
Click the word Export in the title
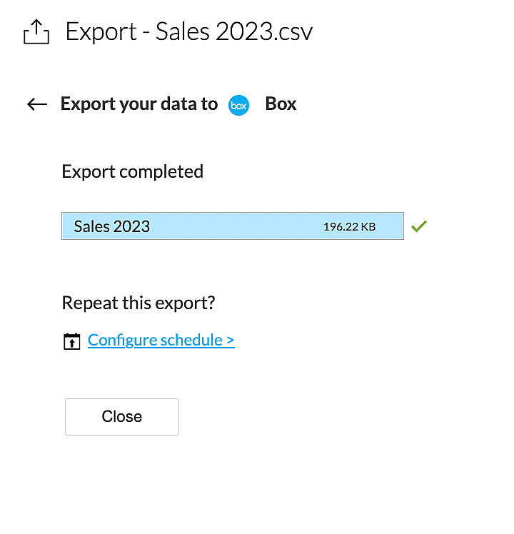101,31
